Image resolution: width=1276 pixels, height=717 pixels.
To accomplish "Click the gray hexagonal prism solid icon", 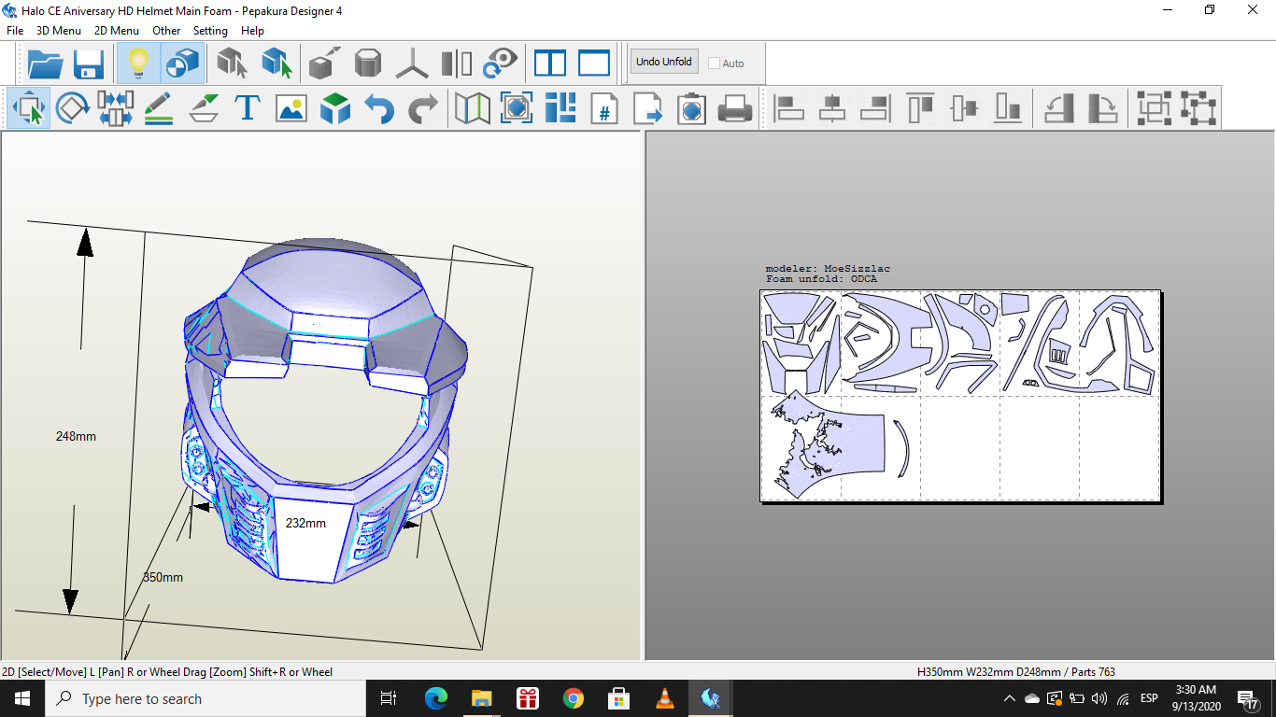I will pyautogui.click(x=368, y=63).
